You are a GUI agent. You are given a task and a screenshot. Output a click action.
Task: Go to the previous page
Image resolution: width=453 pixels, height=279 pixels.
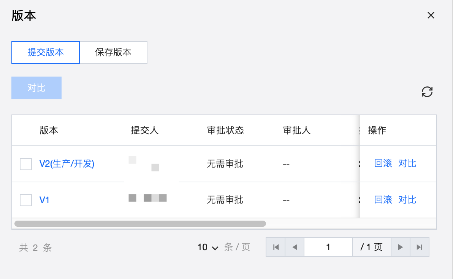[x=295, y=247]
